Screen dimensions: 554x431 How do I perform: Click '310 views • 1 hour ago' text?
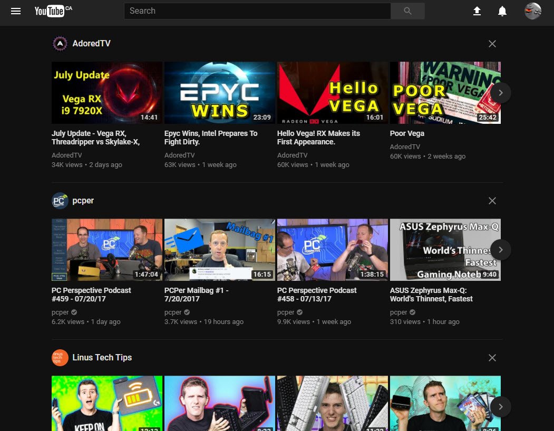coord(425,322)
